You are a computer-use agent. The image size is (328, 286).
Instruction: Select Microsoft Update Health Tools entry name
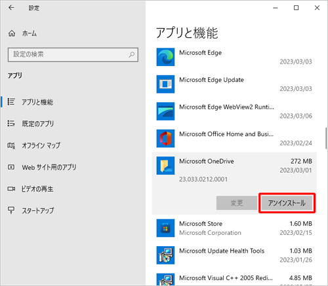click(x=222, y=251)
